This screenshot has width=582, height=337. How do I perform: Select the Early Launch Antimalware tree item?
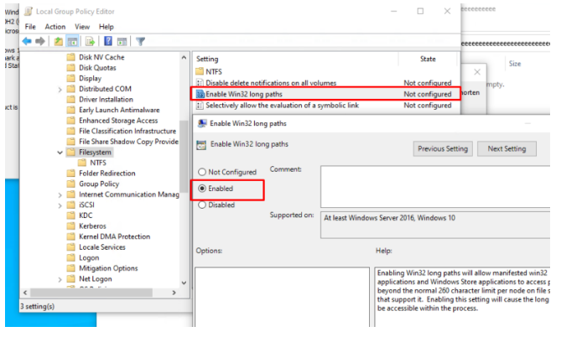[119, 110]
